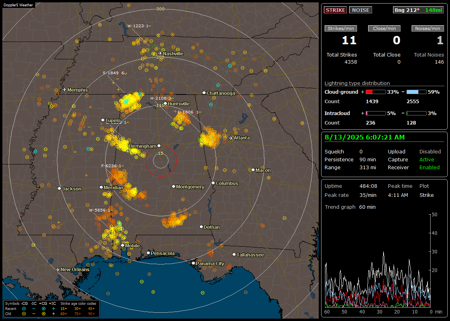
Task: Click the Jackson city dot
Action: pos(59,189)
